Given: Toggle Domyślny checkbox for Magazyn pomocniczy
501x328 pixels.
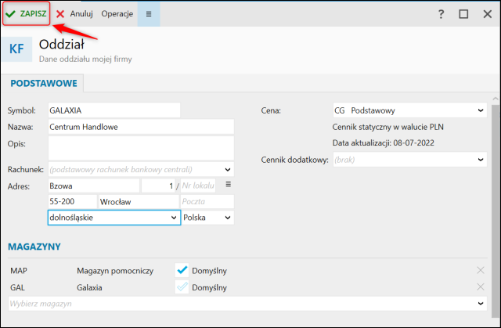Looking at the screenshot, I should (x=182, y=270).
